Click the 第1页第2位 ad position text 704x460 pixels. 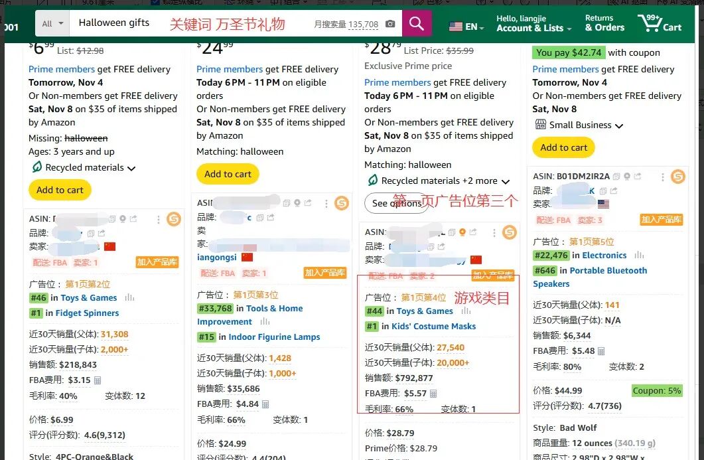[x=88, y=284]
